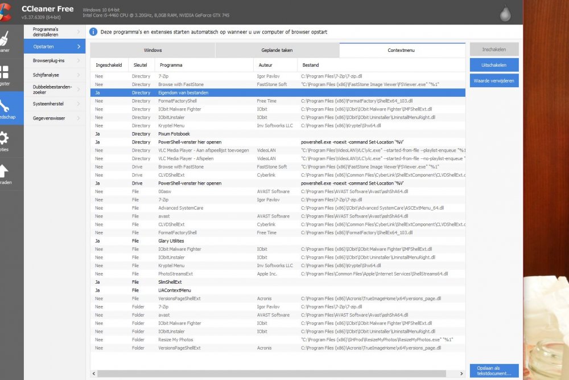The height and width of the screenshot is (380, 569).
Task: Click Opslaan als tekstdocument button
Action: click(494, 370)
